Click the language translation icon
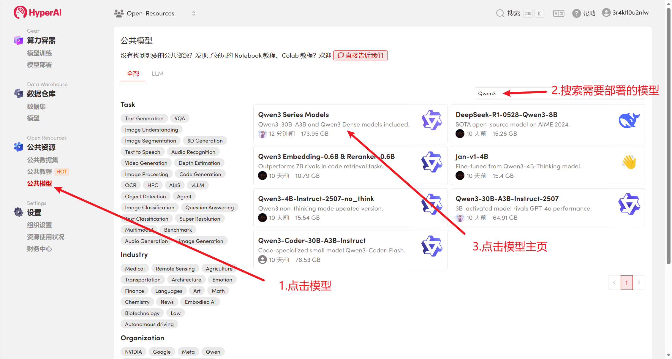This screenshot has width=672, height=359. tap(558, 13)
